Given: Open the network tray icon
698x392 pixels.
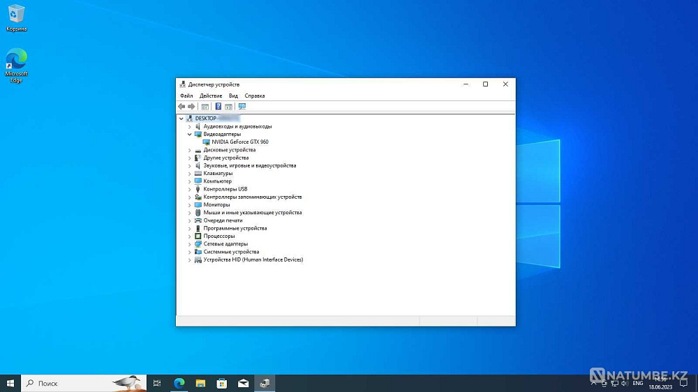Looking at the screenshot, I should click(615, 384).
